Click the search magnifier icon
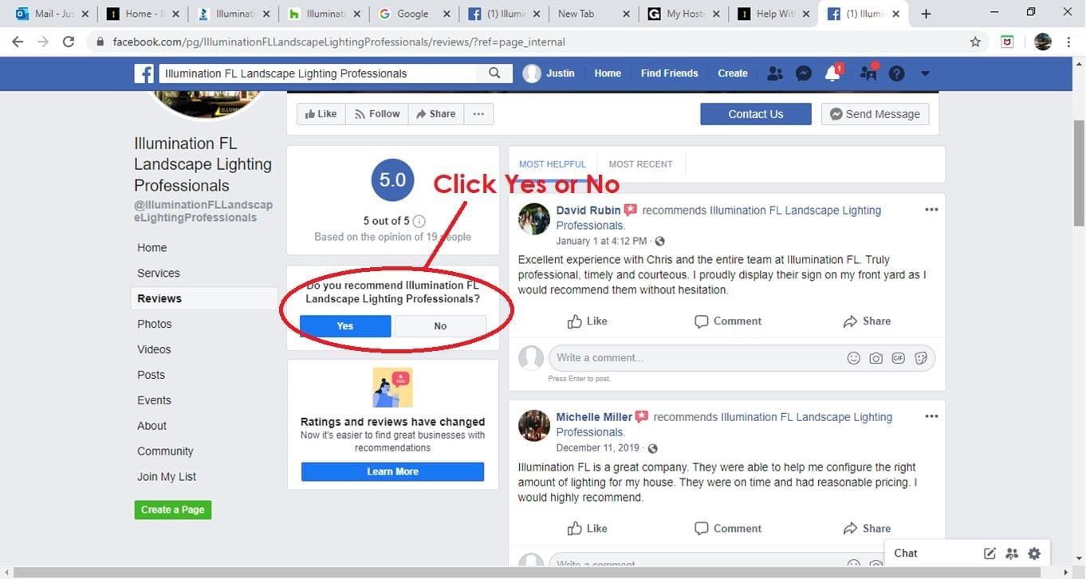Viewport: 1086px width, 579px height. click(494, 73)
